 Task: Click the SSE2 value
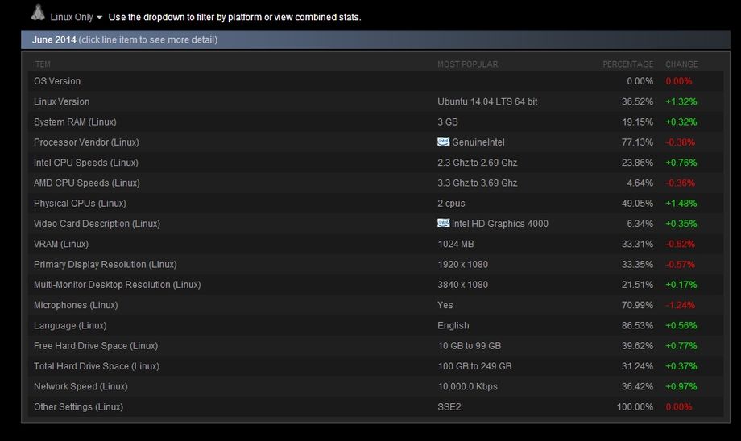coord(449,406)
